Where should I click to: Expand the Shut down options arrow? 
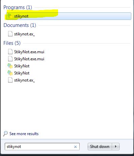pos(116,147)
